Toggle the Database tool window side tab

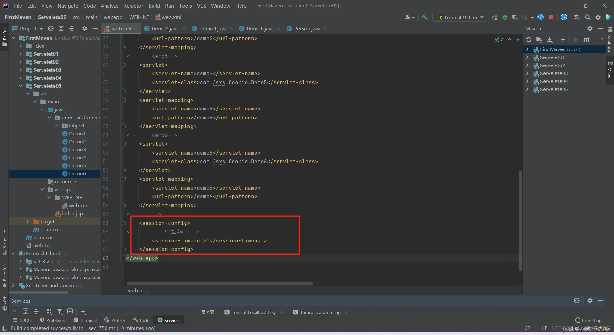610,40
